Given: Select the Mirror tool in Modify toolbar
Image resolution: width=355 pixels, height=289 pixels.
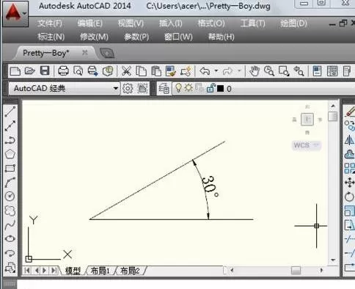Looking at the screenshot, I should tap(350, 140).
